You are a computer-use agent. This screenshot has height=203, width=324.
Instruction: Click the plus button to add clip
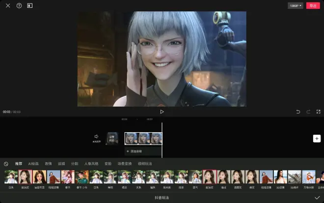[x=317, y=139]
